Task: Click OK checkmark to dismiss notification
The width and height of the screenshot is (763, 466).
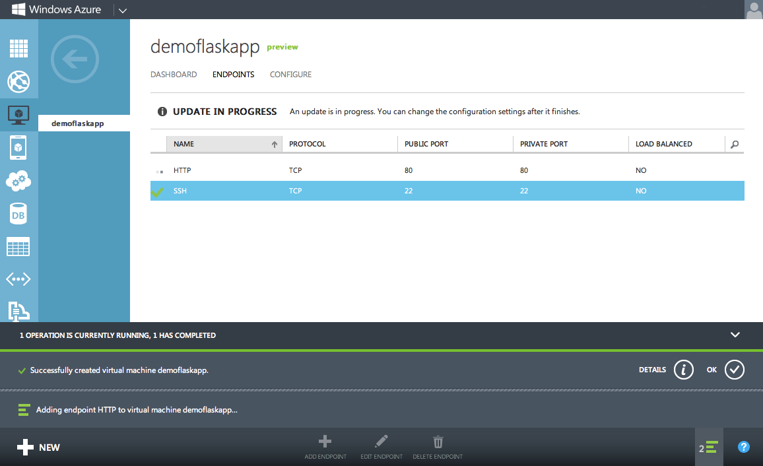Action: click(x=735, y=370)
